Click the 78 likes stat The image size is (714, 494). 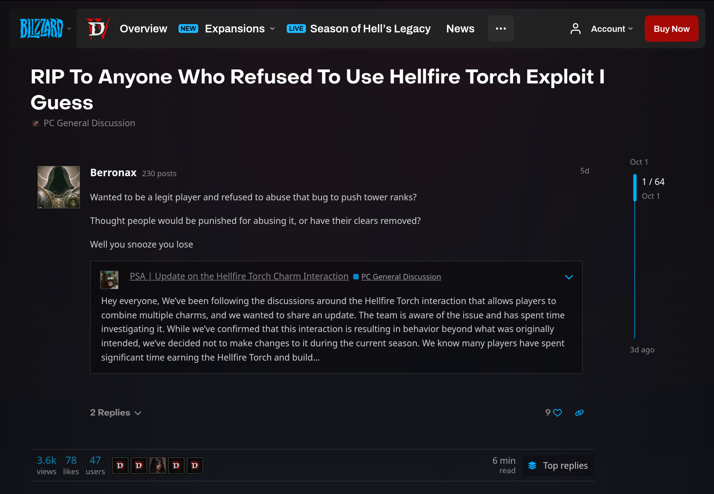coord(71,466)
